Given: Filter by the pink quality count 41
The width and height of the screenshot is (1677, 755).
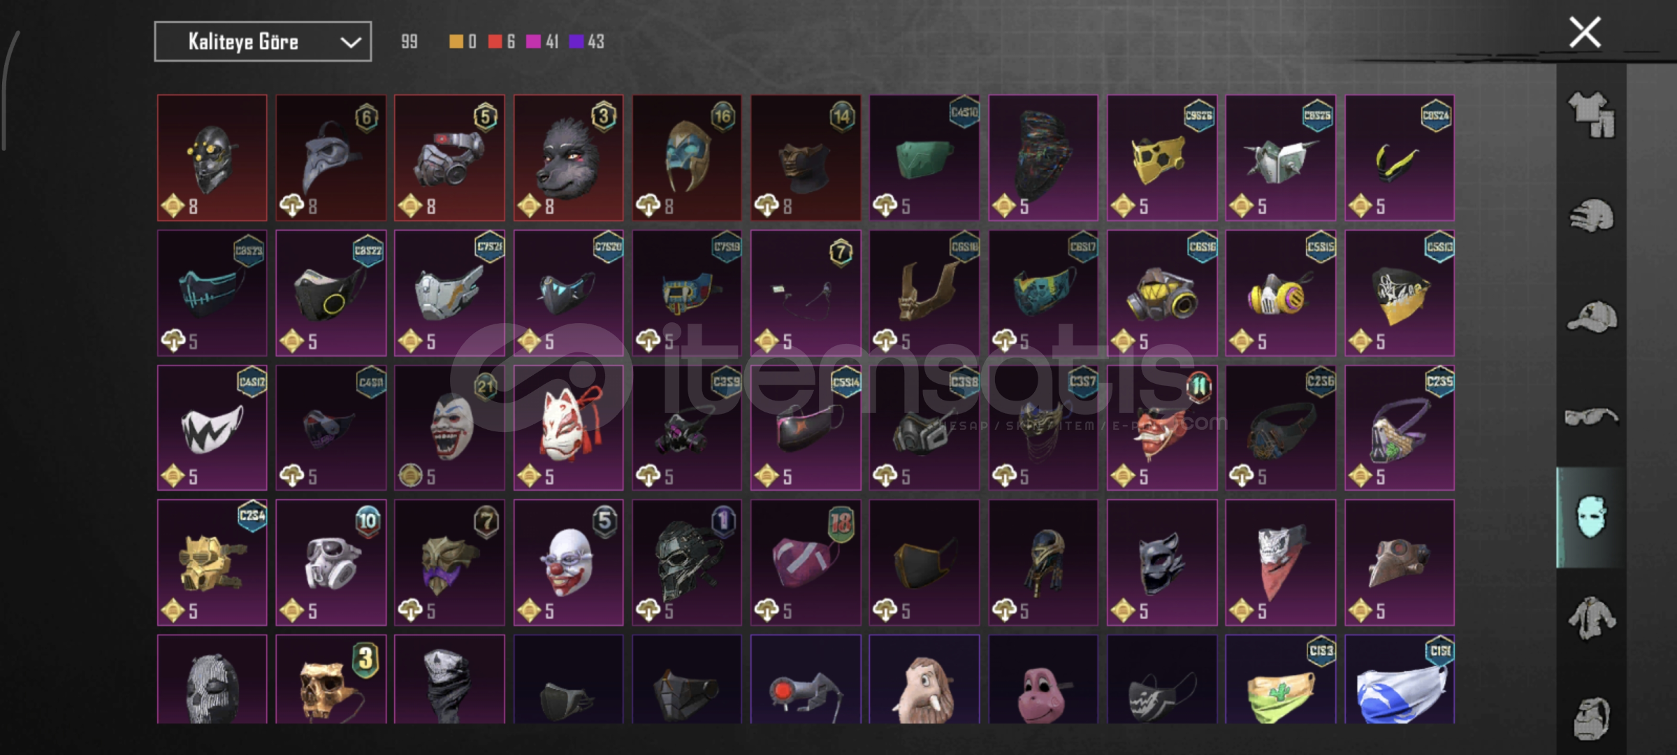Looking at the screenshot, I should coord(543,42).
